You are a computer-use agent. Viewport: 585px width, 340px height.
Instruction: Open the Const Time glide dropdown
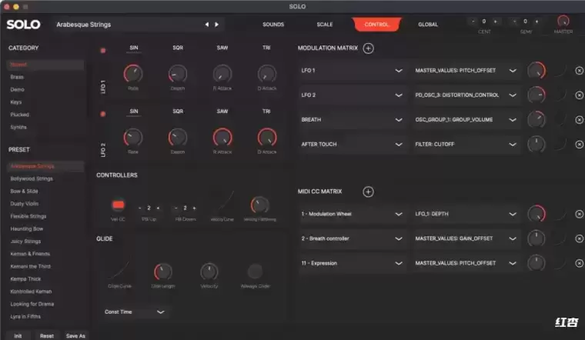click(134, 312)
